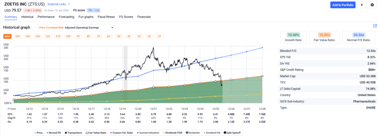
Task: Open the Financials tab
Action: (x=144, y=17)
